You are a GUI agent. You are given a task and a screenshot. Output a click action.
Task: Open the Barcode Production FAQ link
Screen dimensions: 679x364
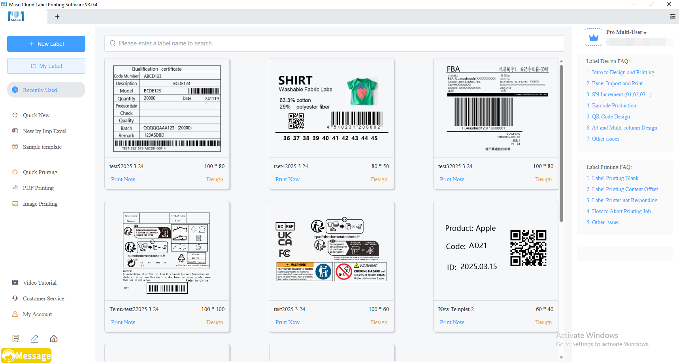pyautogui.click(x=614, y=106)
